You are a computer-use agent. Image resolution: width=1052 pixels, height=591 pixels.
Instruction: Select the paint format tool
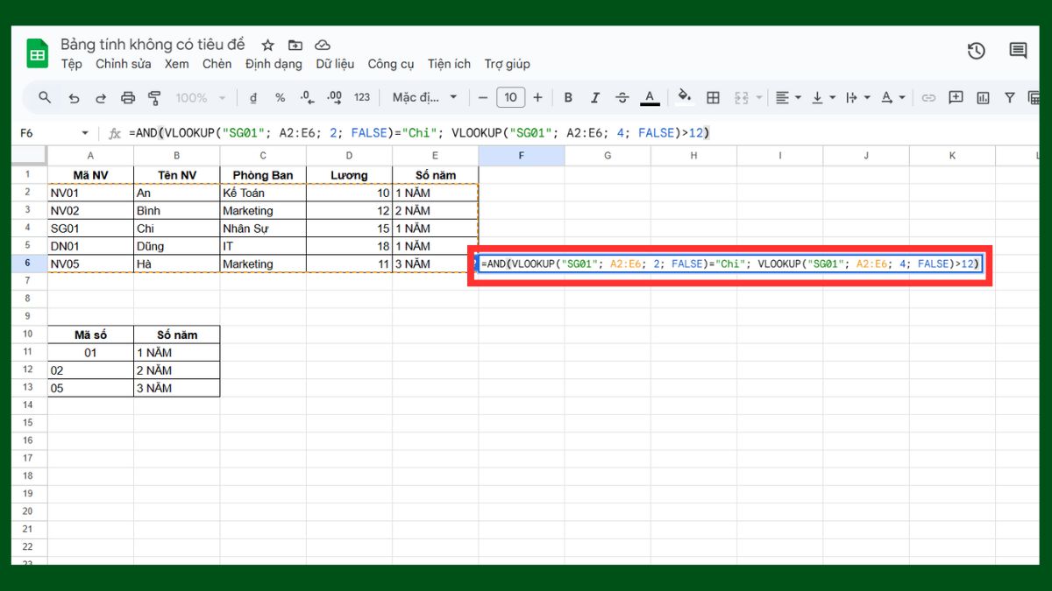[156, 97]
